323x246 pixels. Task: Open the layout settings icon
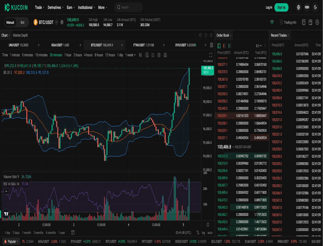coord(310,22)
